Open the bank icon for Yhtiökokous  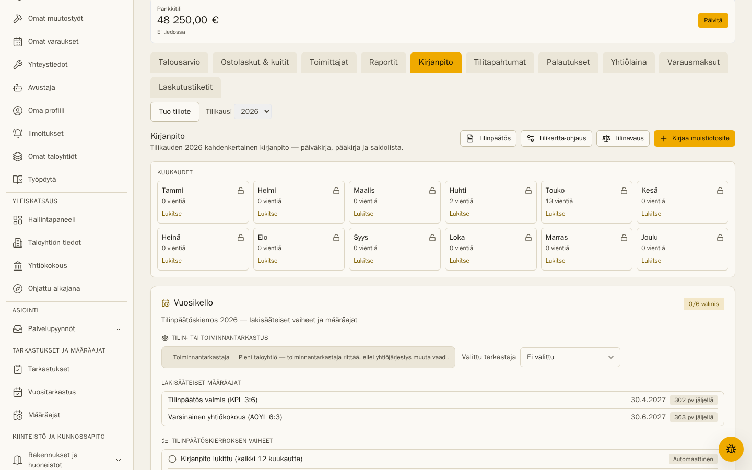tap(18, 266)
